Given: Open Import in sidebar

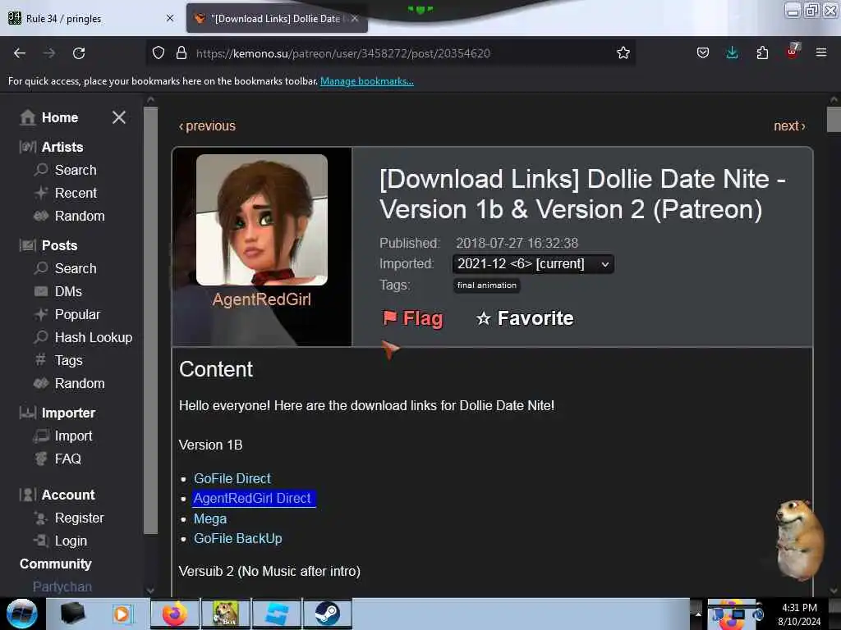Looking at the screenshot, I should click(73, 436).
